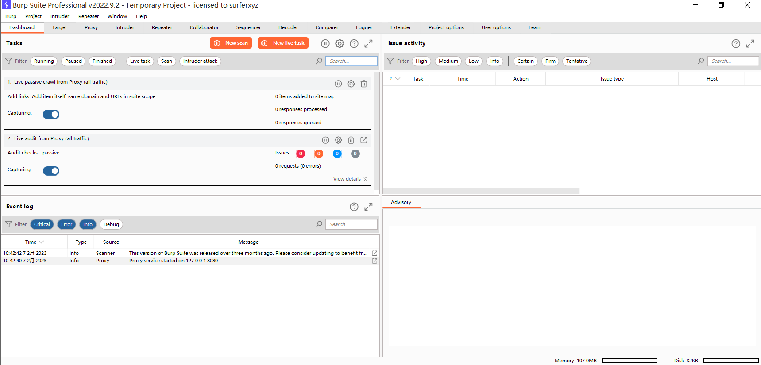The width and height of the screenshot is (761, 365).
Task: Create a New live task
Action: (x=283, y=43)
